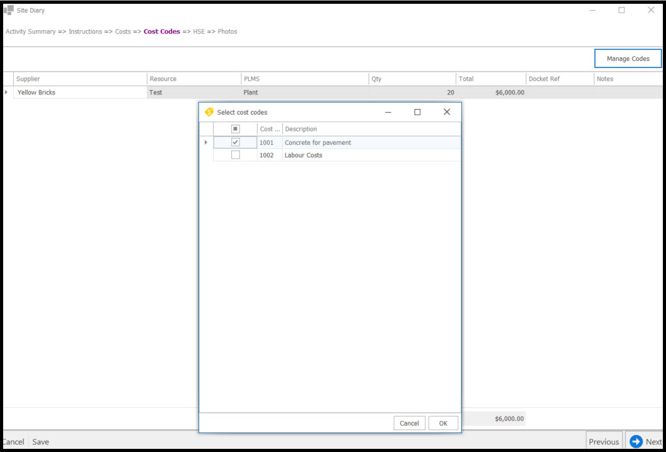Click row indicator arrow for code 1001
Screen dimensions: 666x452
coord(206,142)
